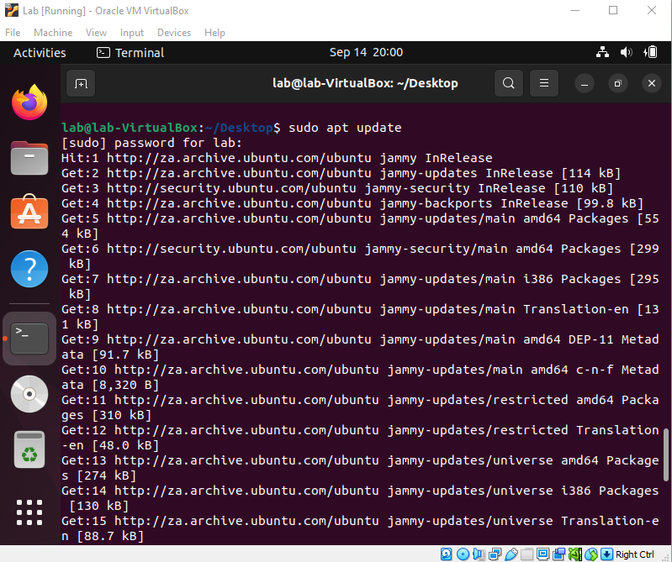Open the File menu in VirtualBox
Image resolution: width=672 pixels, height=562 pixels.
point(13,33)
